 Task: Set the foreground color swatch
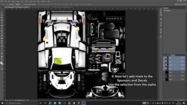point(1,63)
